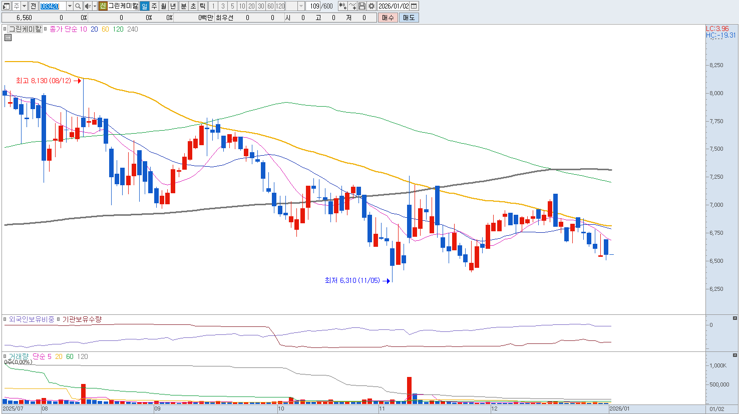Click the magnifier stock search icon
This screenshot has height=414, width=739.
[78, 6]
